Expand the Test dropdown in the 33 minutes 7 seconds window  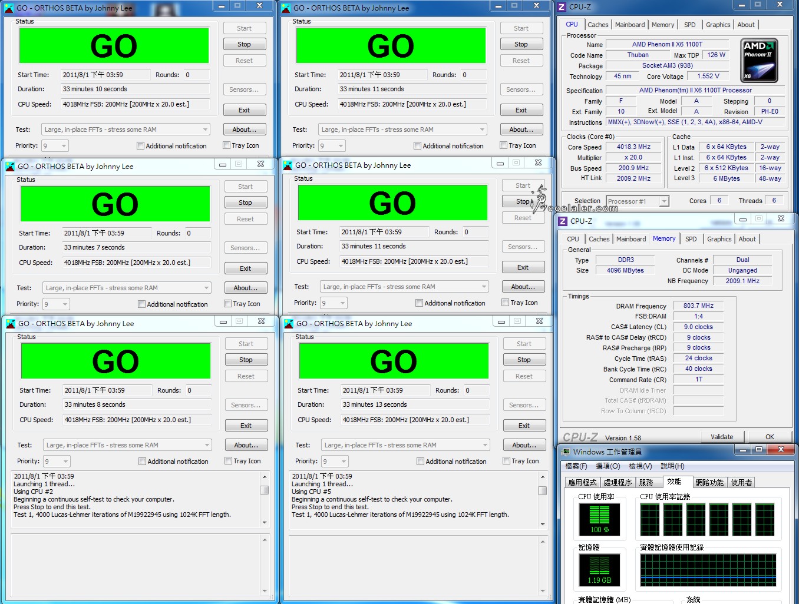127,288
